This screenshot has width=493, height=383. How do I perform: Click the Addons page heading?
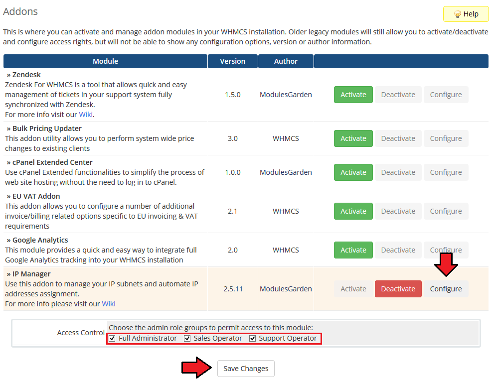click(x=20, y=11)
